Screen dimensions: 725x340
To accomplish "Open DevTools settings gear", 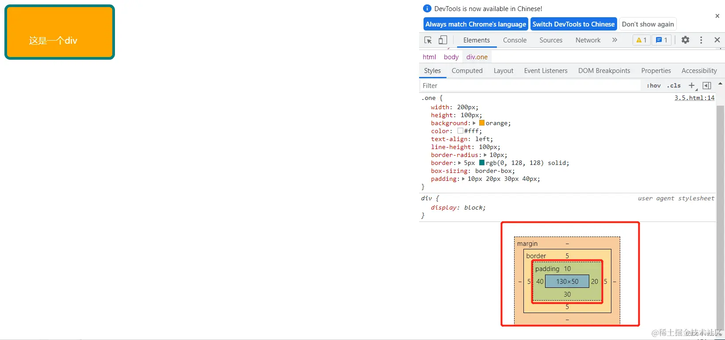I will [685, 40].
